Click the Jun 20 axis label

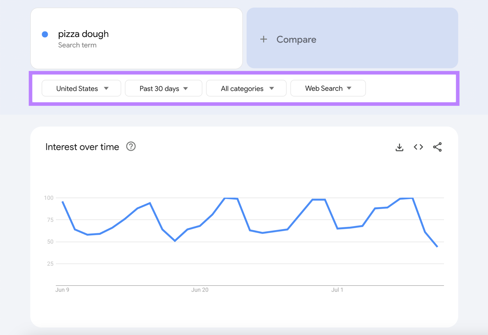pyautogui.click(x=200, y=290)
